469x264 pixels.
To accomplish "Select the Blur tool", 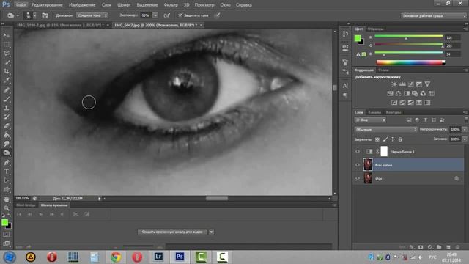I will pyautogui.click(x=7, y=144).
